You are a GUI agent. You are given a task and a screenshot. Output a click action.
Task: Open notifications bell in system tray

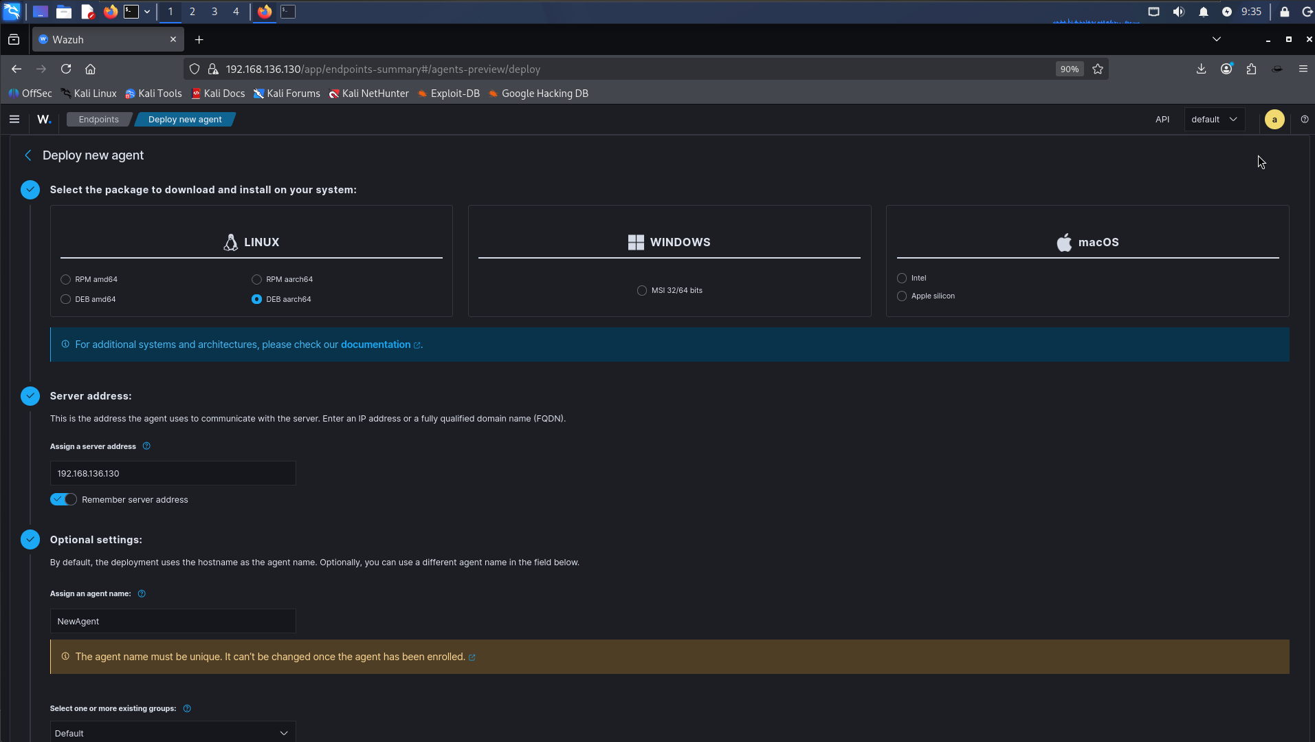1203,12
